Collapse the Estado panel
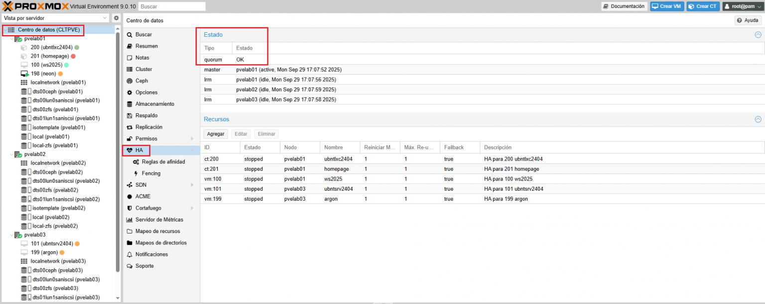The width and height of the screenshot is (765, 304). point(758,35)
